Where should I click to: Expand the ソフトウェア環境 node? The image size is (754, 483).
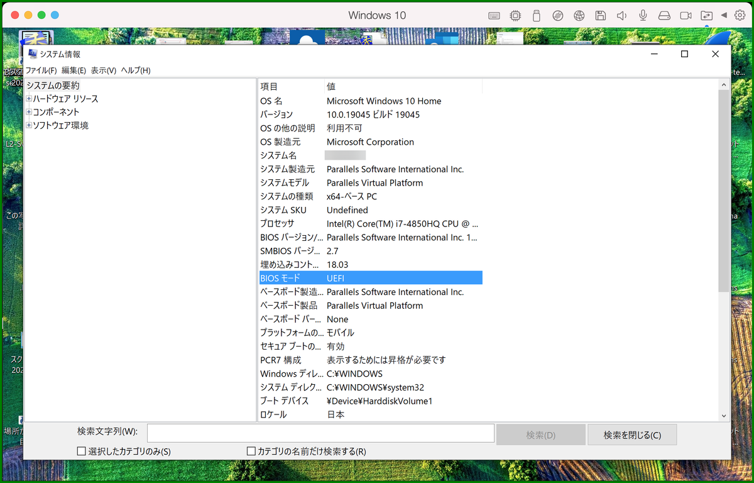click(29, 125)
